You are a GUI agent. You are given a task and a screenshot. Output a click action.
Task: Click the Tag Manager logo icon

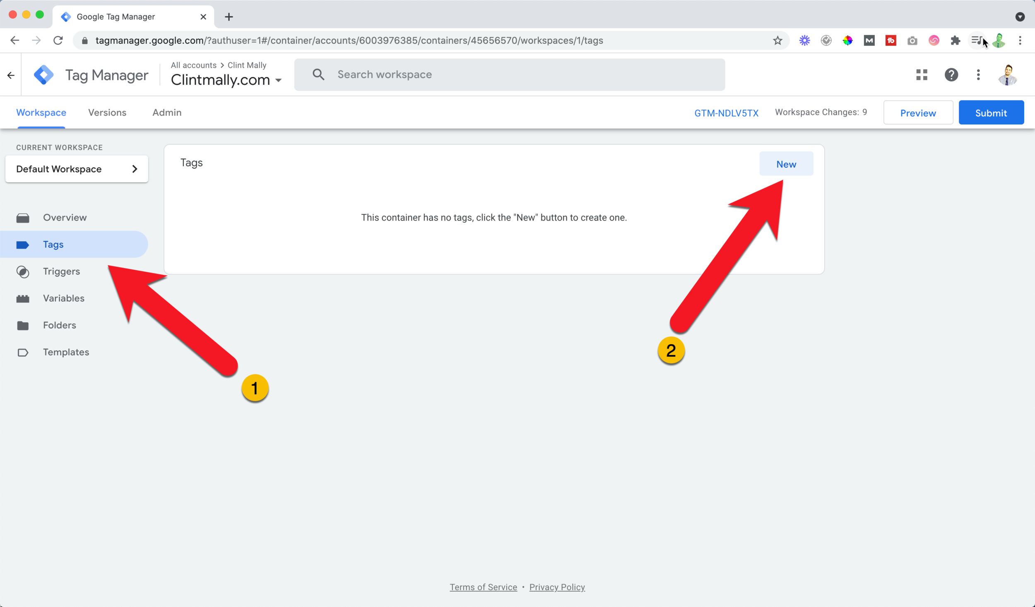click(x=44, y=75)
